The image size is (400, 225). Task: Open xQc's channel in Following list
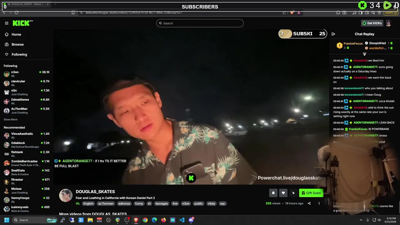point(27,92)
